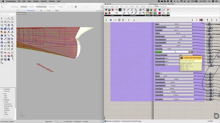
Task: Click the red arrows icon in Vector panel
Action: click(x=168, y=10)
